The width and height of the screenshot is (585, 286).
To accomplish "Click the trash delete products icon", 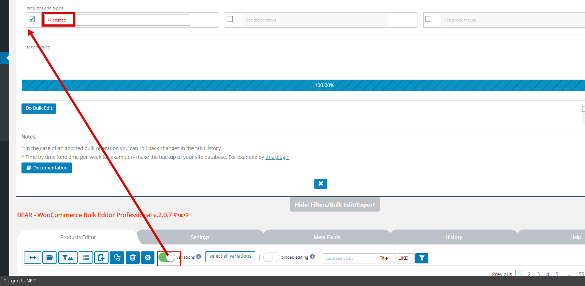I will pyautogui.click(x=133, y=258).
